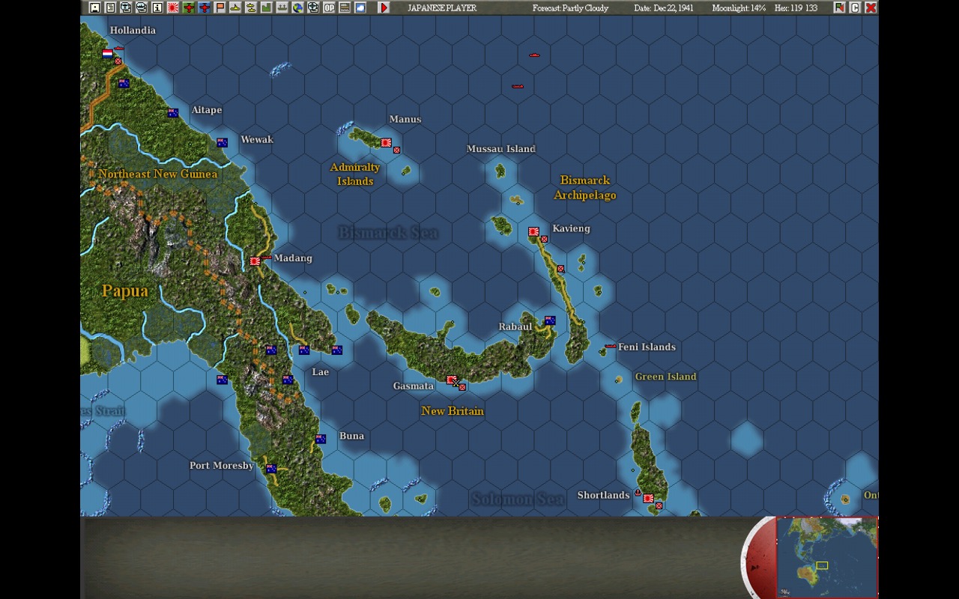Click the Solomon Sea label
Image resolution: width=959 pixels, height=599 pixels.
click(x=518, y=499)
